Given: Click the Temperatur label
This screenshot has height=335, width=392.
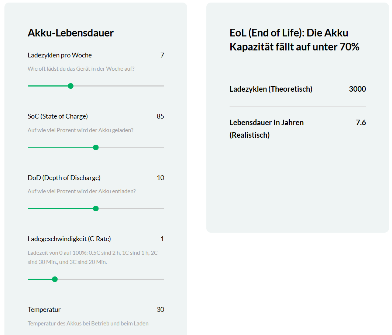Looking at the screenshot, I should pyautogui.click(x=44, y=310).
